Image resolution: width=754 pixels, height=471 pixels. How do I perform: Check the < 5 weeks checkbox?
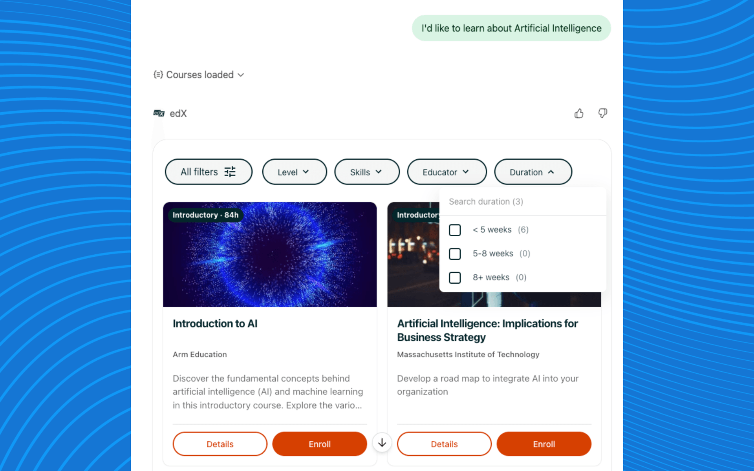(455, 230)
